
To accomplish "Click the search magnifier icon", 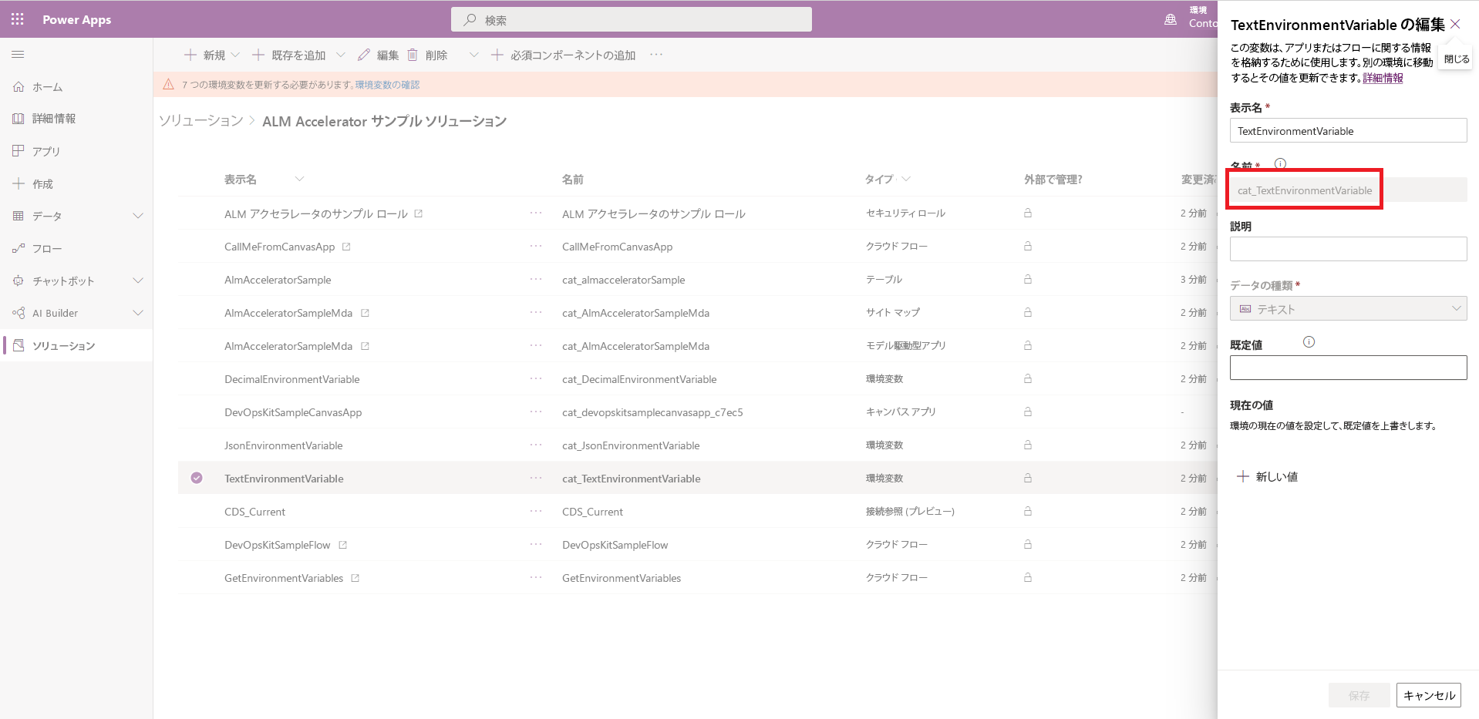I will (470, 20).
